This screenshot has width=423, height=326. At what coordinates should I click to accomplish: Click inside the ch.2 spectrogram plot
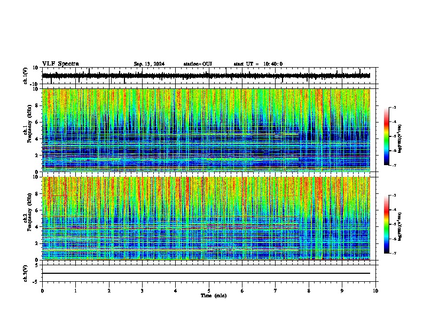click(206, 218)
